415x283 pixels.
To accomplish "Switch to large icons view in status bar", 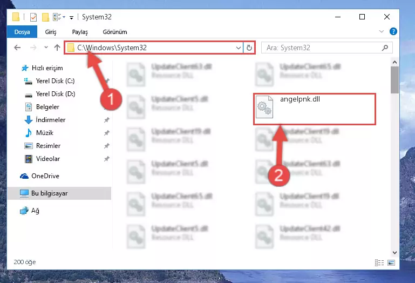I will click(391, 262).
